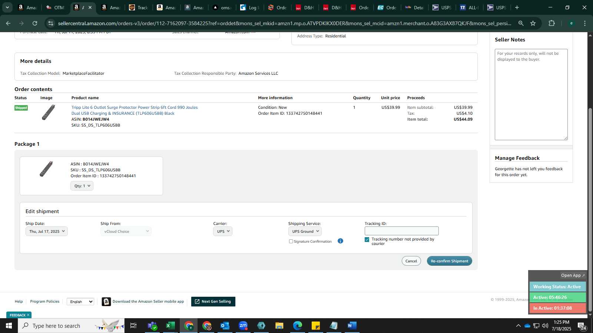Click the signature confirmation info icon

tap(340, 241)
